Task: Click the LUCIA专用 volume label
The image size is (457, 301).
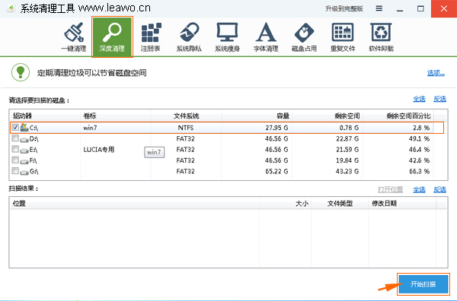Action: tap(99, 150)
